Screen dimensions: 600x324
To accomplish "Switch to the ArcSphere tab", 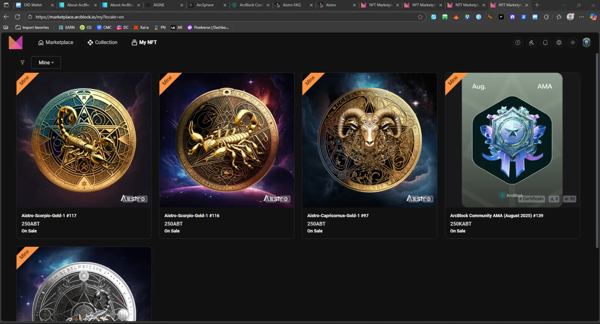I will click(207, 5).
